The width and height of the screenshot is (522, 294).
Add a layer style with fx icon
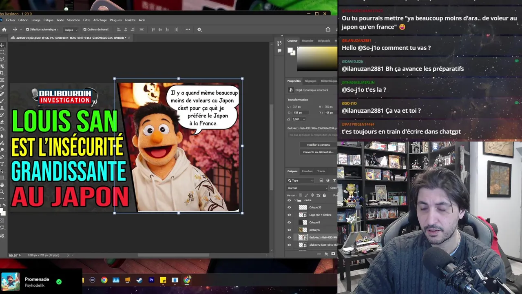click(x=326, y=254)
